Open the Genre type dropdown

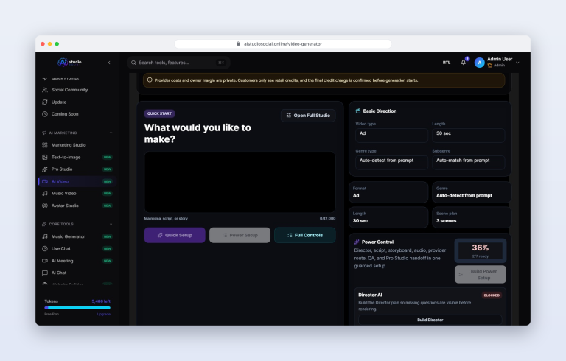pos(391,162)
